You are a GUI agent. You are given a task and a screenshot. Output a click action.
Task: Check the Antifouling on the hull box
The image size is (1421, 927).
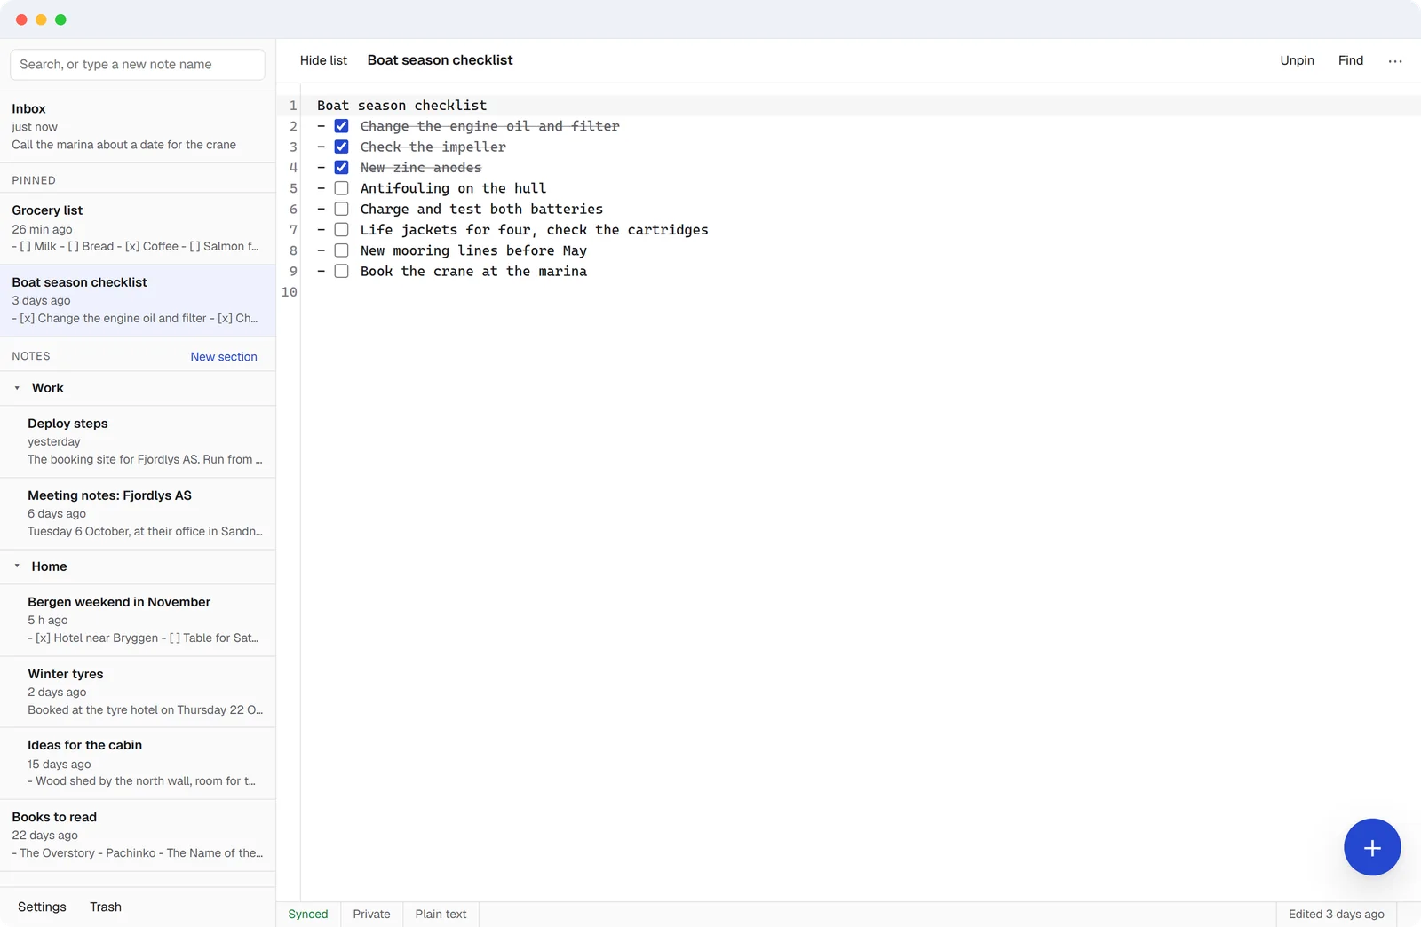coord(341,188)
